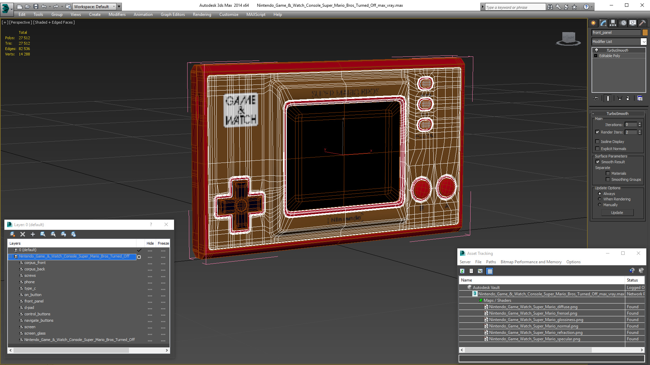Image resolution: width=650 pixels, height=365 pixels.
Task: Click the Open File folder icon
Action: pyautogui.click(x=27, y=6)
